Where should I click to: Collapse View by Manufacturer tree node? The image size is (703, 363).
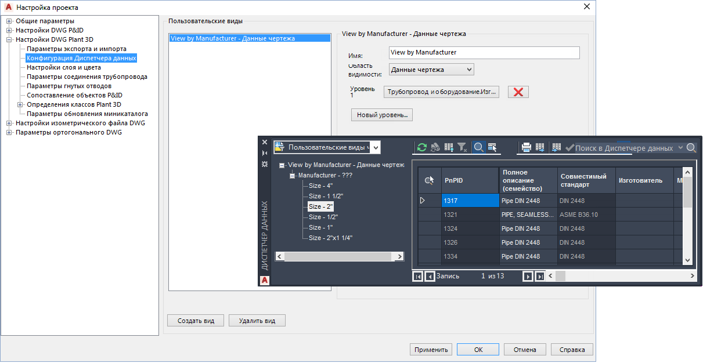[x=282, y=165]
